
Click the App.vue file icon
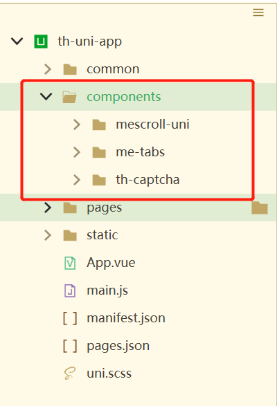point(70,263)
